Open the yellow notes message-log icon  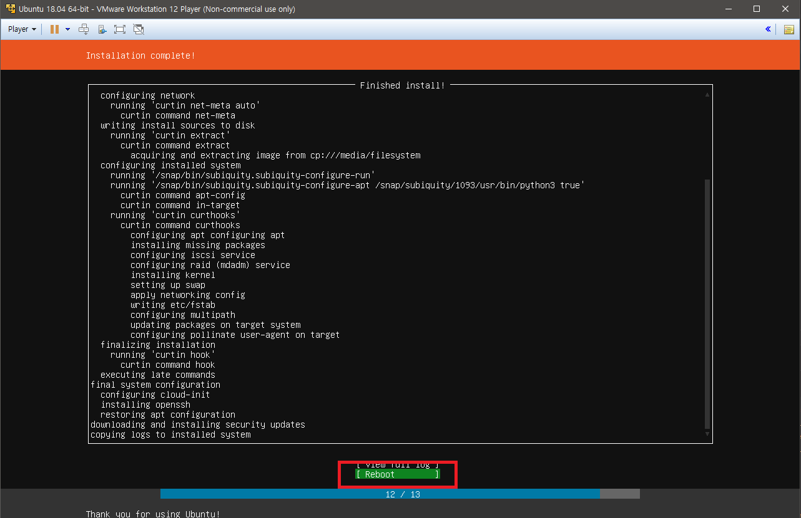pyautogui.click(x=789, y=29)
